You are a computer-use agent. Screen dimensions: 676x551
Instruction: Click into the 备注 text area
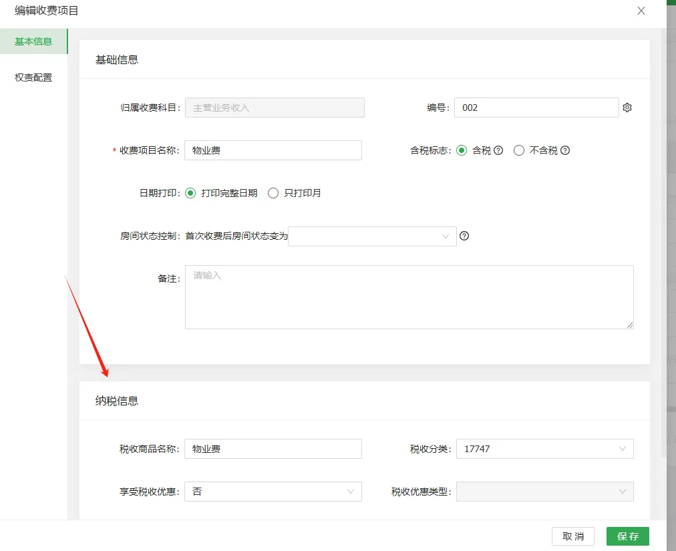[409, 297]
